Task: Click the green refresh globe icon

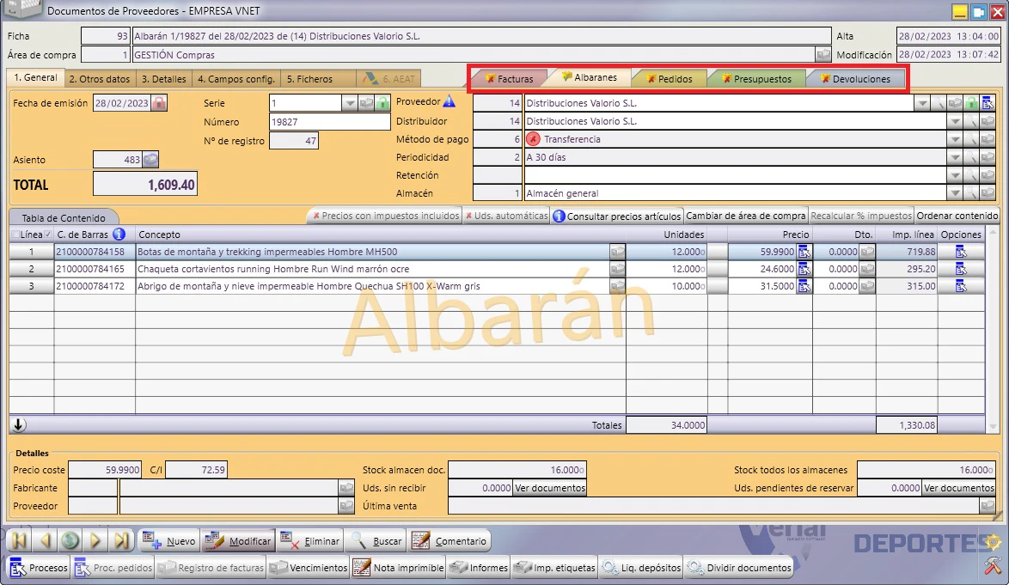Action: click(70, 540)
